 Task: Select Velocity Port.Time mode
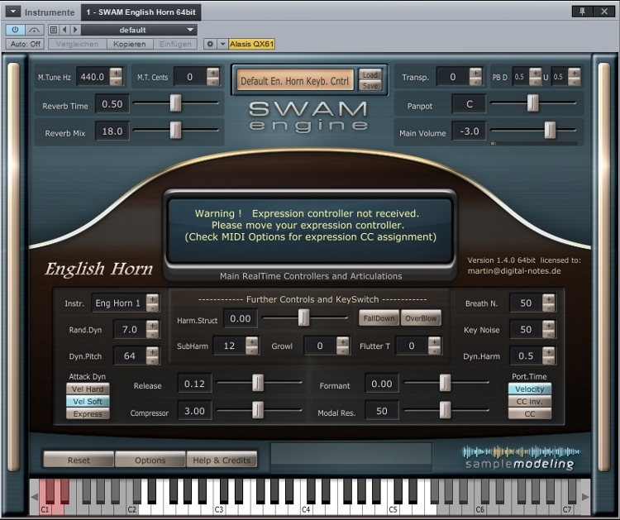[x=529, y=389]
